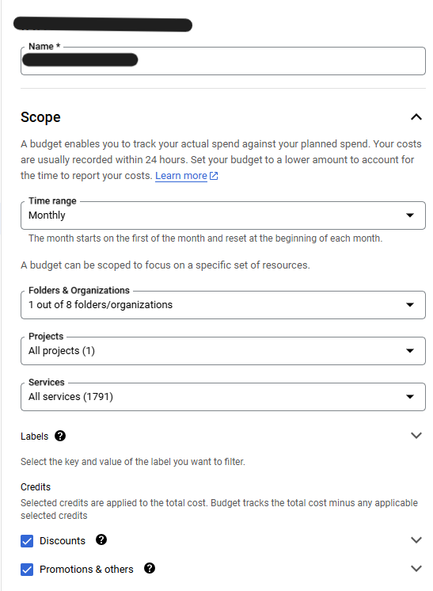This screenshot has height=591, width=433.
Task: Click the Promotions & others help icon
Action: point(150,568)
